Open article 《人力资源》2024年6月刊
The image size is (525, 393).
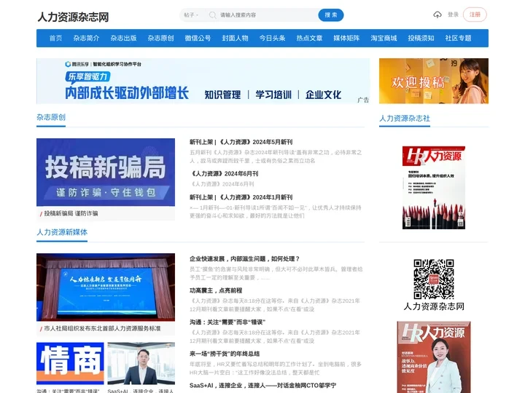pos(224,174)
